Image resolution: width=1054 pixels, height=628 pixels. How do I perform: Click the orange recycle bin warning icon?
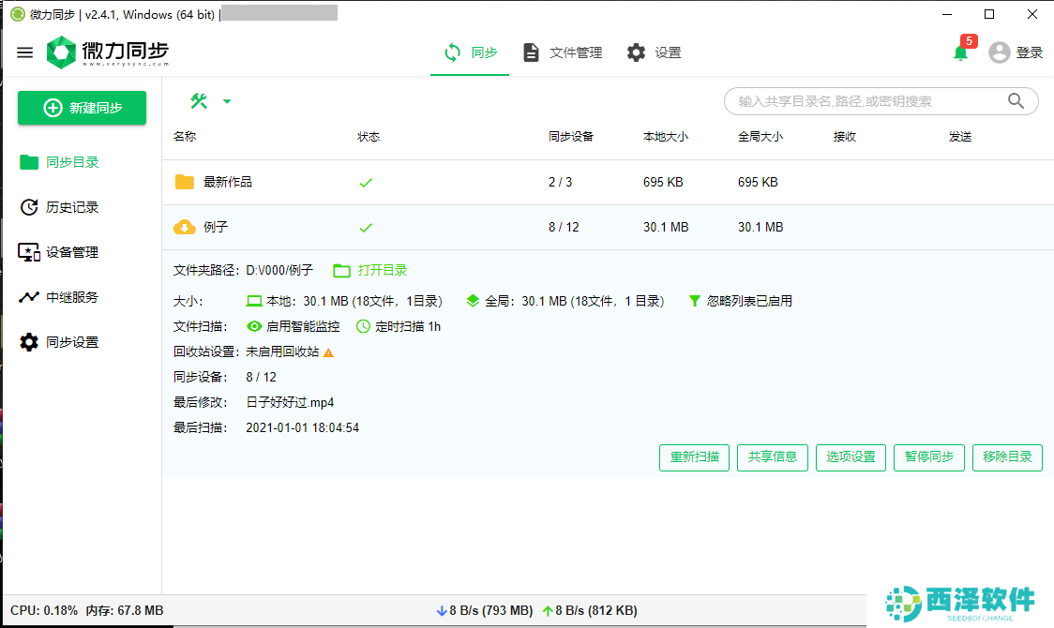click(328, 352)
